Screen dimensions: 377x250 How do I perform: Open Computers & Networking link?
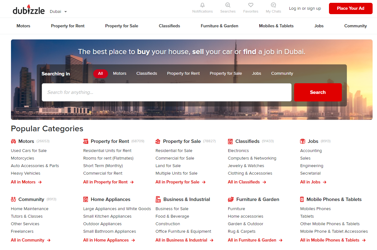pyautogui.click(x=252, y=158)
